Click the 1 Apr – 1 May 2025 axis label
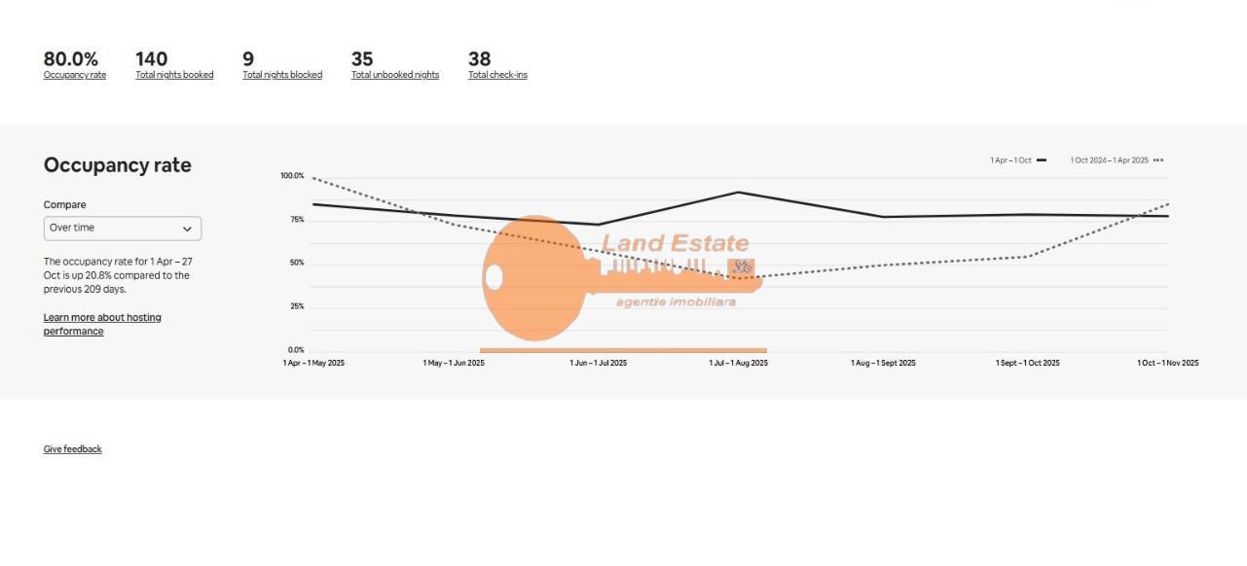The height and width of the screenshot is (566, 1247). [313, 364]
